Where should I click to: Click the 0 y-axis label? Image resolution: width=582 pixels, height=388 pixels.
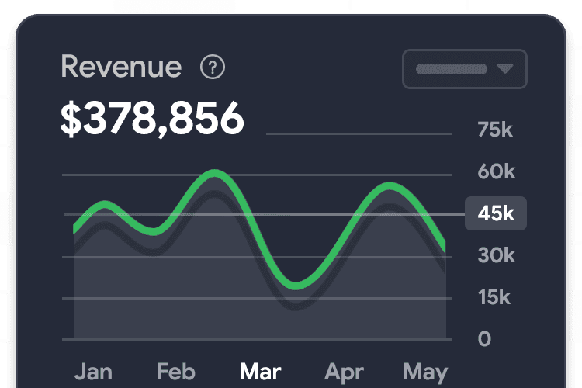[484, 339]
